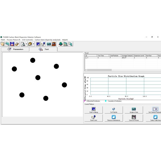Viewport: 161px width, 161px height.
Task: Click the eraser toolbar icon
Action: (x=17, y=44)
